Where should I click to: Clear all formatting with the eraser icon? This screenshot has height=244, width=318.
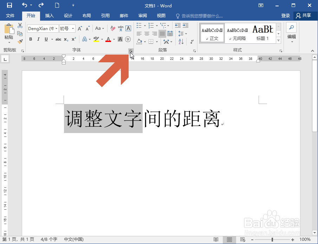[x=112, y=29]
